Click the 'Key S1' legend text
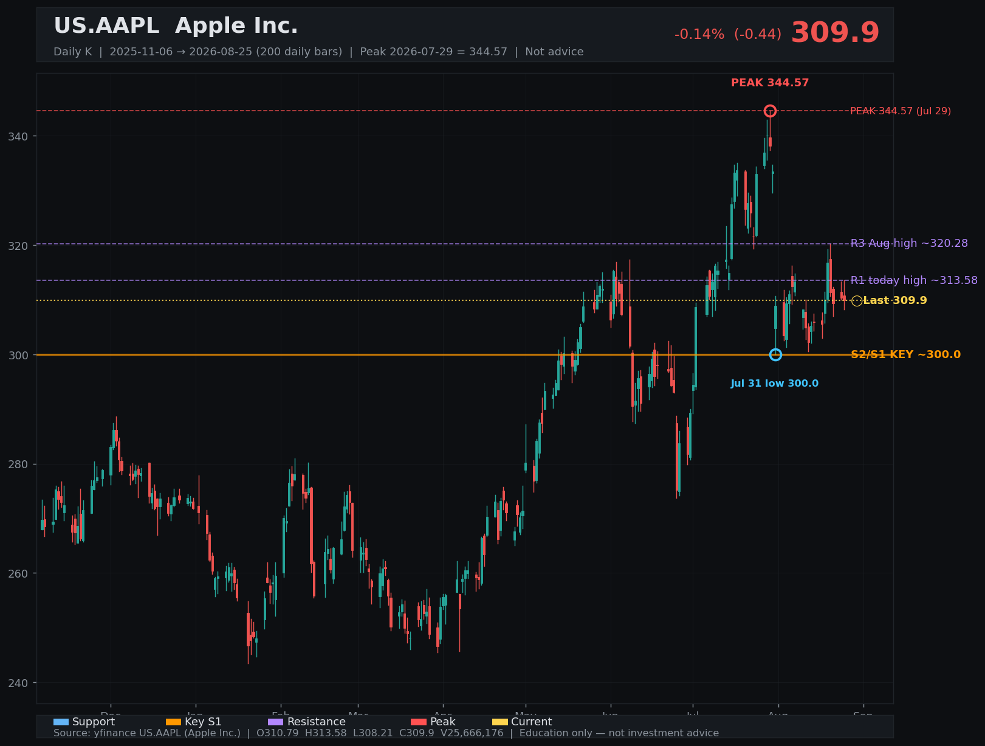 [203, 722]
